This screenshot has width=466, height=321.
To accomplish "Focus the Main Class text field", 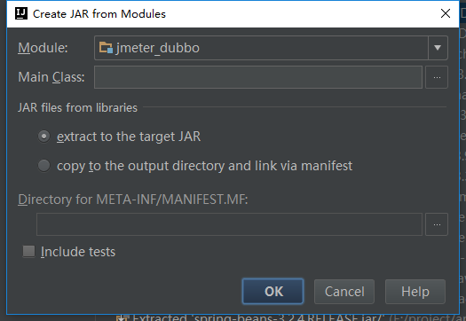I will [x=258, y=77].
